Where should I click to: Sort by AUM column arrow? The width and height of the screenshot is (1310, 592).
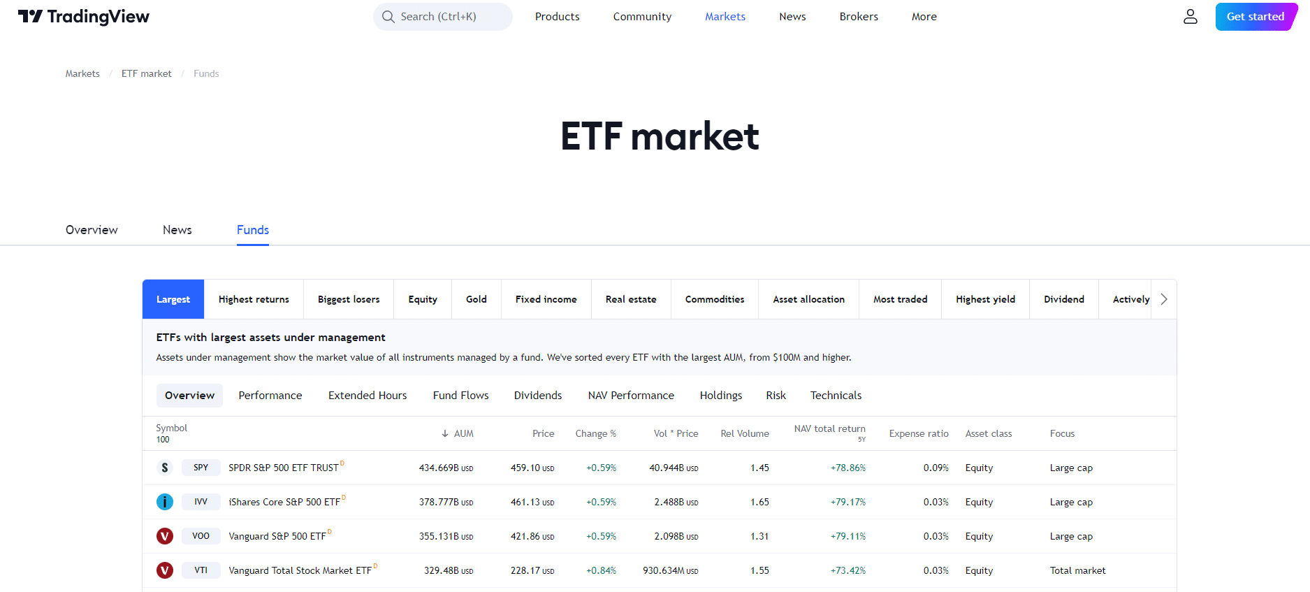pos(445,433)
